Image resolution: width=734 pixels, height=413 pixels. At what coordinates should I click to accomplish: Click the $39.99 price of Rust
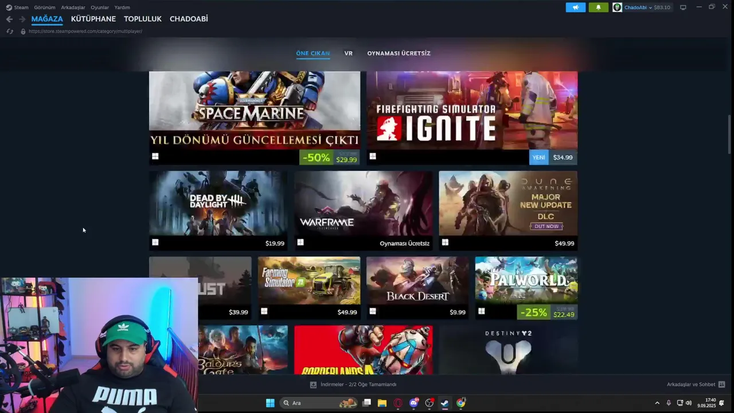[x=239, y=312]
